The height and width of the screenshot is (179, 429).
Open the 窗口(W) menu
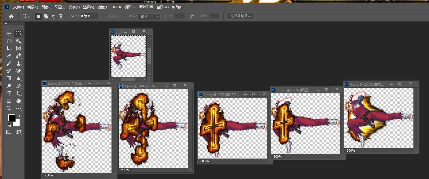pos(162,7)
